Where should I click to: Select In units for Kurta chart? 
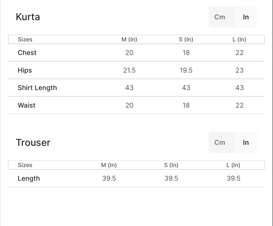point(246,17)
